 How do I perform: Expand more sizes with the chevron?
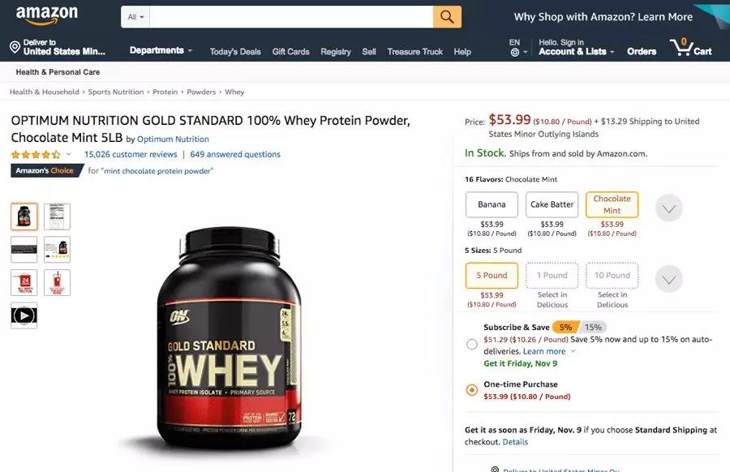click(669, 279)
